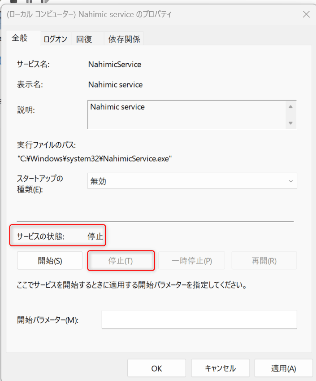Viewport: 316px width, 381px height.
Task: Click the dialog title Nahimic service のプロパティ
Action: [x=125, y=14]
